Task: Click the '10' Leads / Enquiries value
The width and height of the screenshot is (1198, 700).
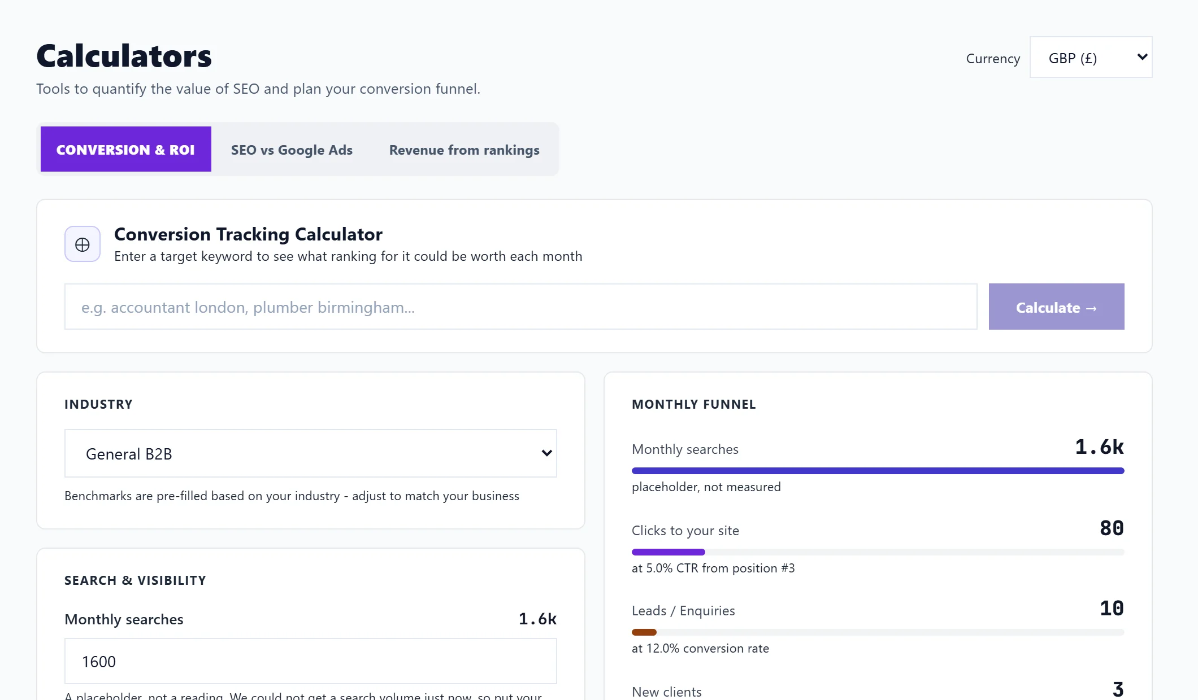Action: [1112, 609]
